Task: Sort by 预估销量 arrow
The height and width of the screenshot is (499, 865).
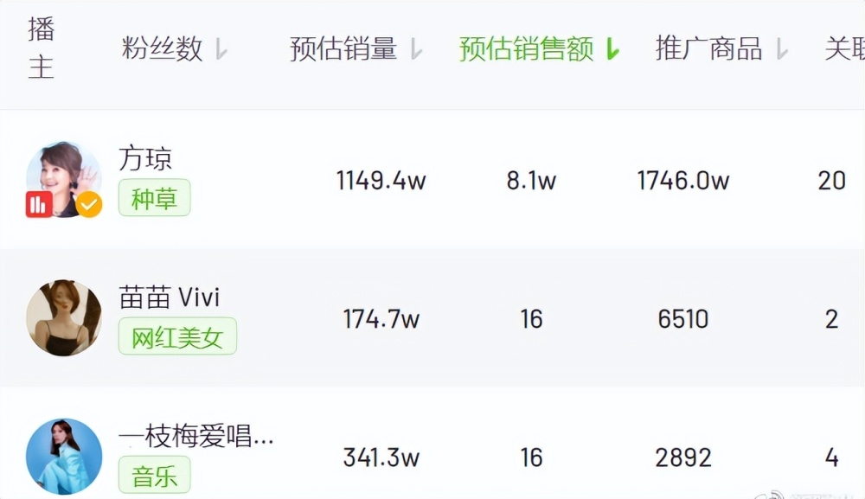Action: (417, 49)
